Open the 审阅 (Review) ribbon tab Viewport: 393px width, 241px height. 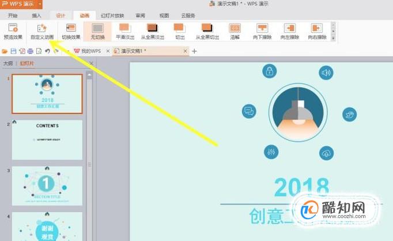tap(140, 16)
